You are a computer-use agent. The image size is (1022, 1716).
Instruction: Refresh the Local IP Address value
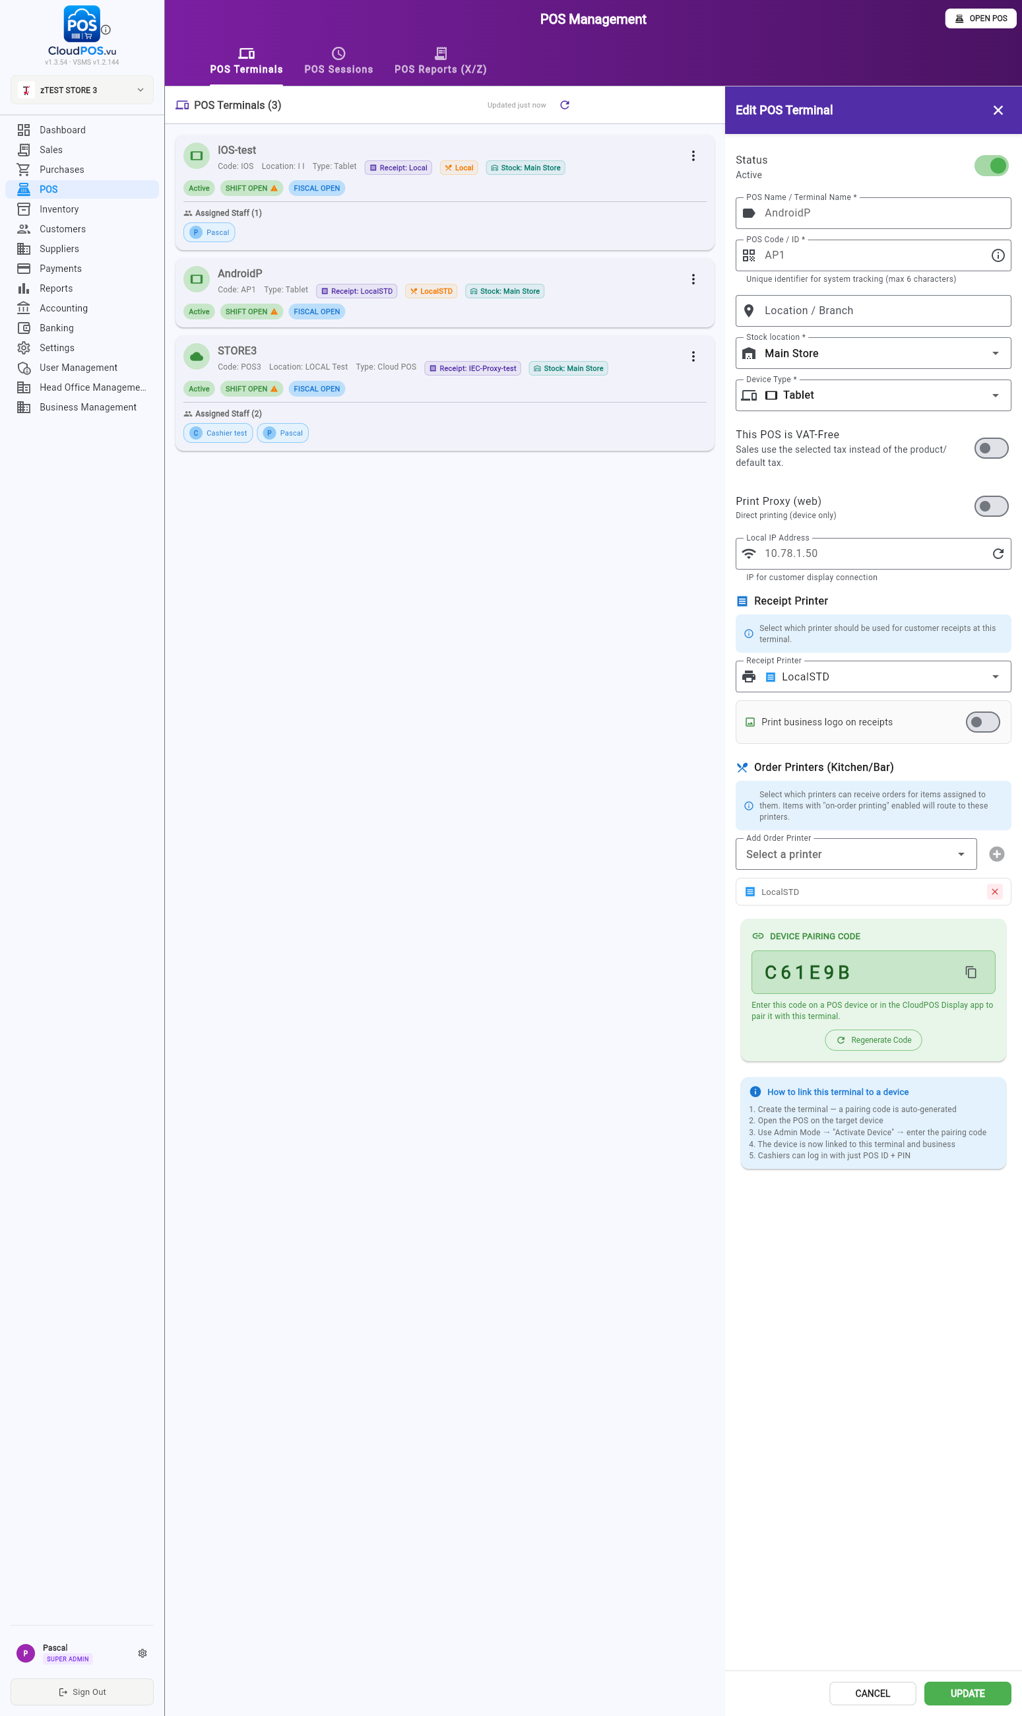coord(997,554)
